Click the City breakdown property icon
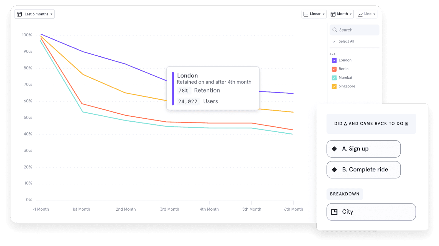Screen dimensions: 439x246 (x=334, y=212)
